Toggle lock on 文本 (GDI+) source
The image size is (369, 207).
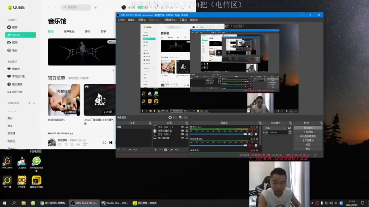(x=187, y=134)
